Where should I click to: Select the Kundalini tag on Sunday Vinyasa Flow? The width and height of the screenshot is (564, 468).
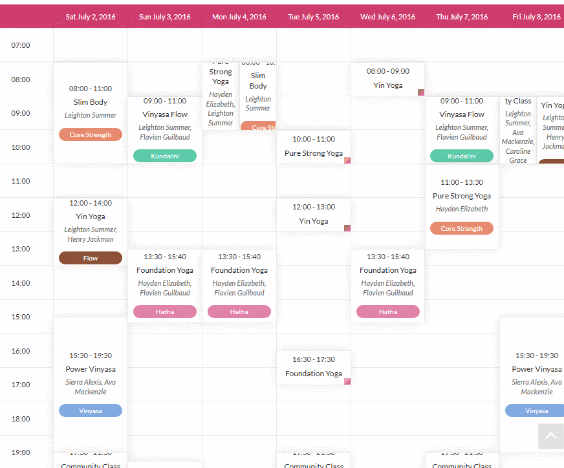[165, 156]
